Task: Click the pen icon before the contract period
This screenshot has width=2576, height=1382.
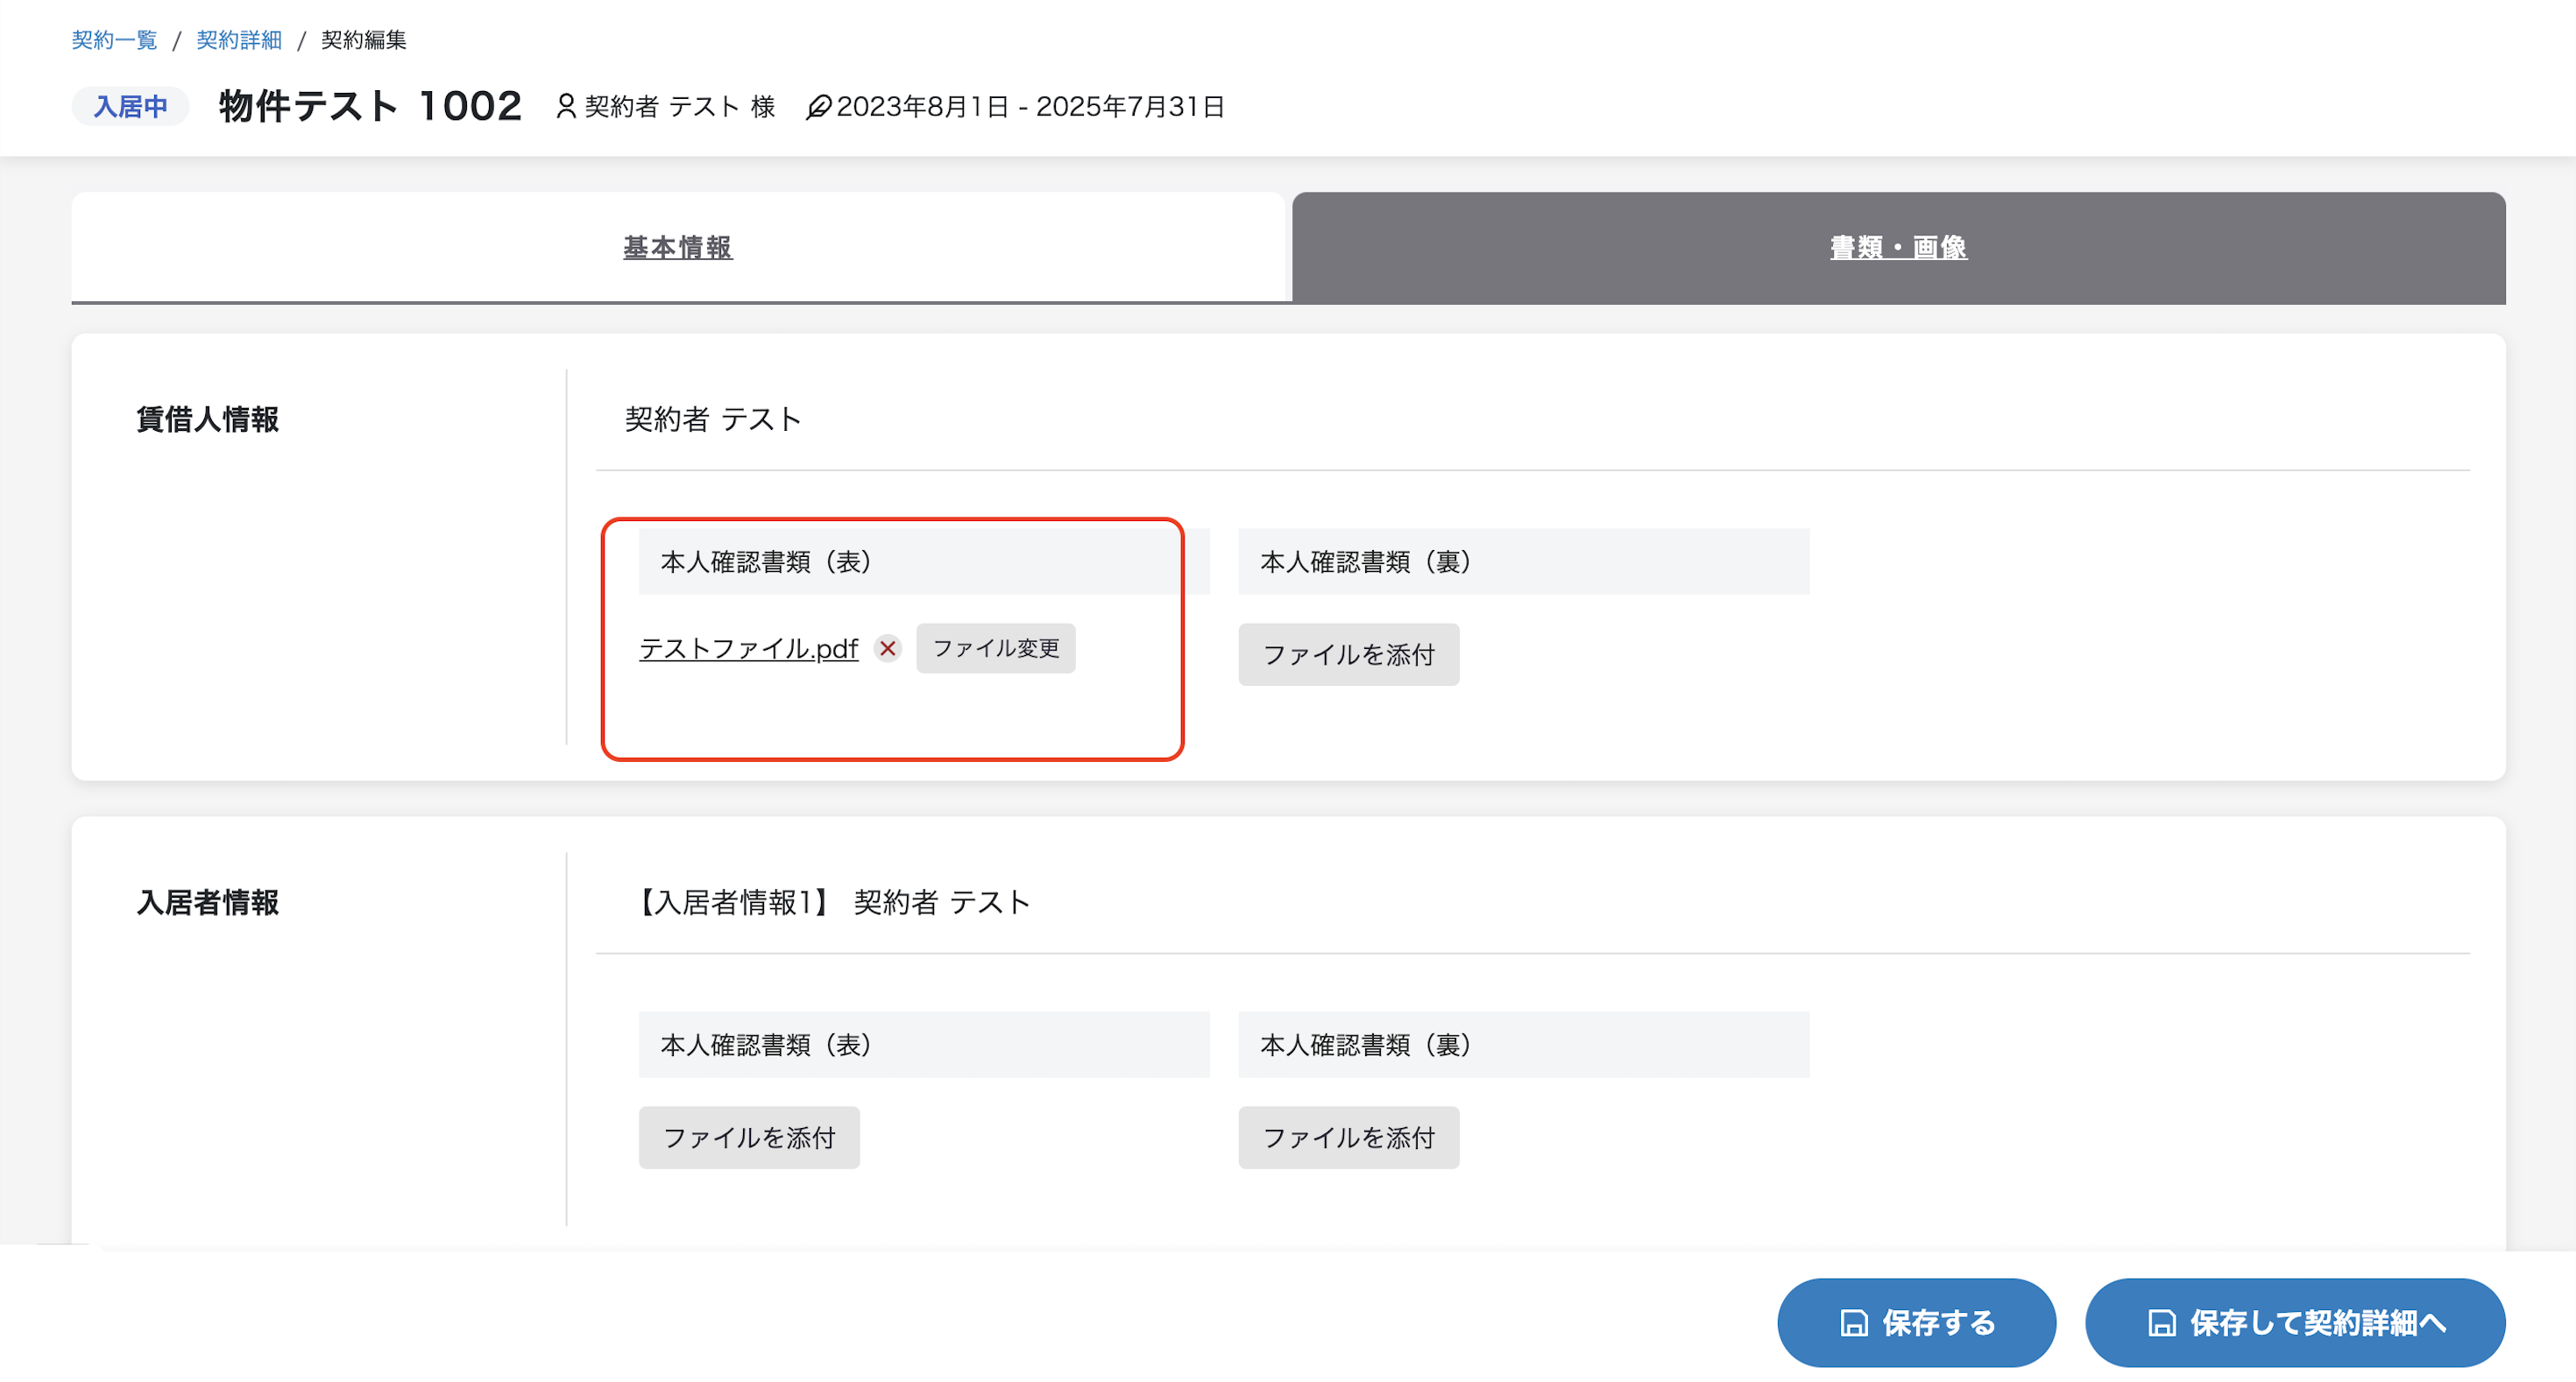Action: click(818, 106)
